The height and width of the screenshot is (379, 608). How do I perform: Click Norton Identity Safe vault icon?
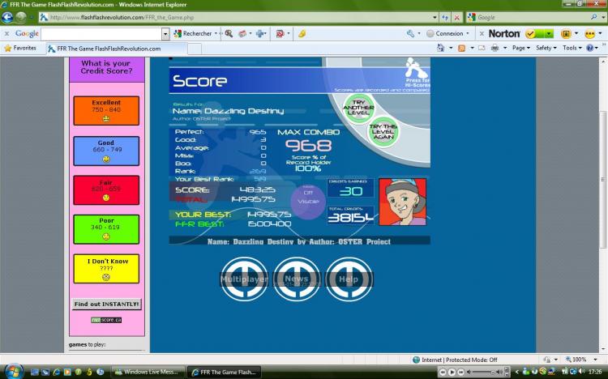pos(566,34)
